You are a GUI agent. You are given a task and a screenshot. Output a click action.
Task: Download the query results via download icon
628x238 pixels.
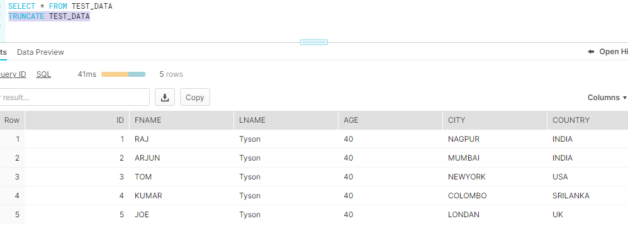pyautogui.click(x=165, y=98)
